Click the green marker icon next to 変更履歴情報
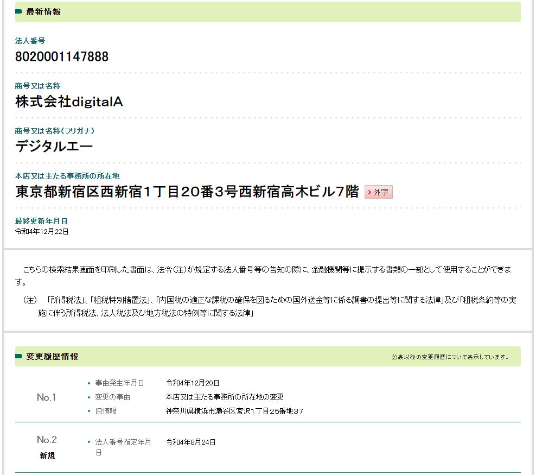Viewport: 536px width, 475px height. coord(19,357)
